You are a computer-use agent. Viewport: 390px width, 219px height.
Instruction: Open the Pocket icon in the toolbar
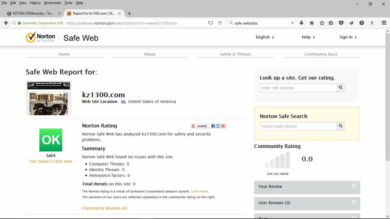(x=341, y=23)
